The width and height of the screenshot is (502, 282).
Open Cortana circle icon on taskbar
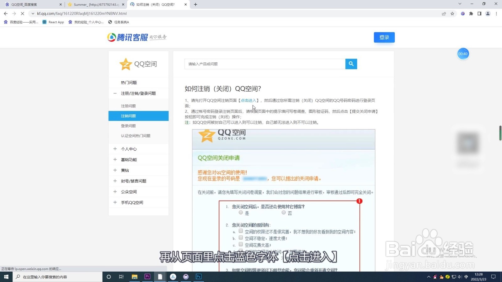point(109,277)
